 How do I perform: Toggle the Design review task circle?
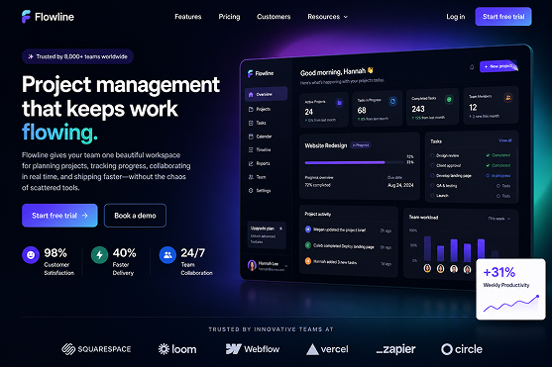432,155
